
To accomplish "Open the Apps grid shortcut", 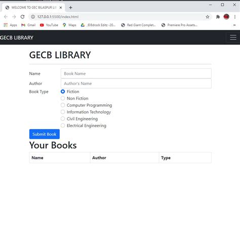I will point(10,25).
